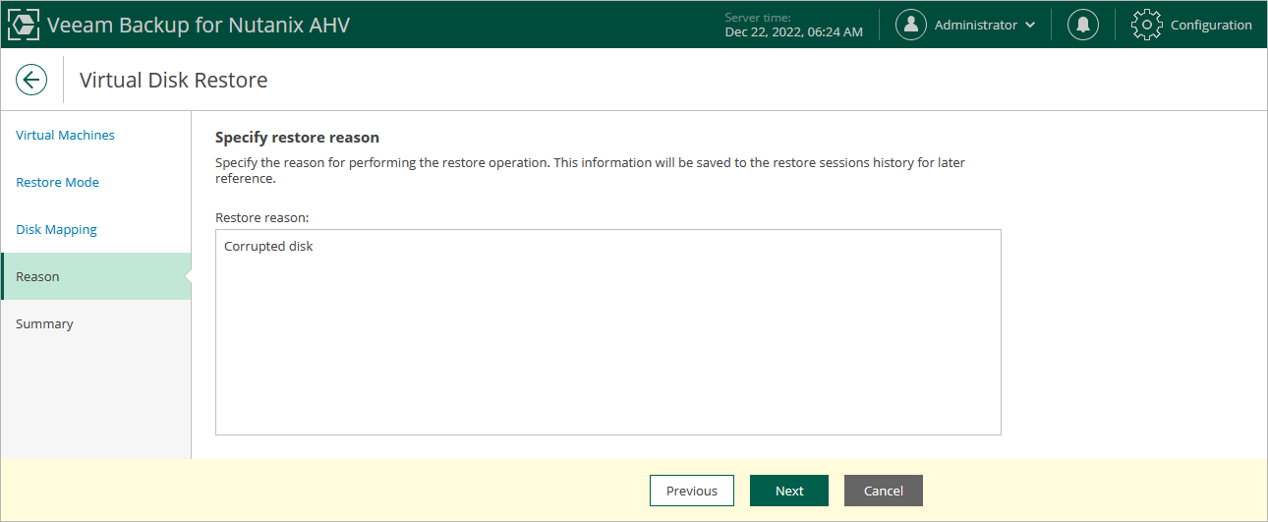1268x522 pixels.
Task: Click the 'Corrupted disk' text
Action: tap(268, 246)
